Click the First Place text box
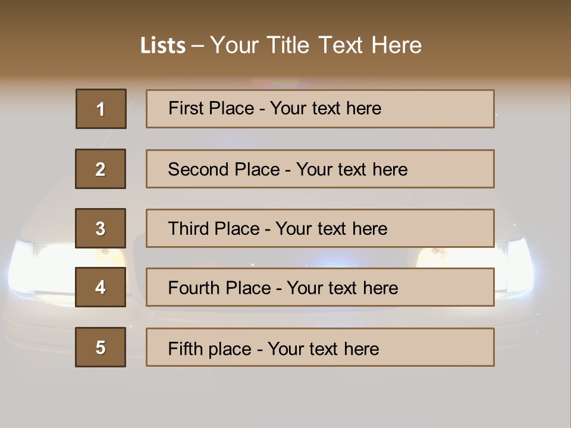 tap(320, 109)
